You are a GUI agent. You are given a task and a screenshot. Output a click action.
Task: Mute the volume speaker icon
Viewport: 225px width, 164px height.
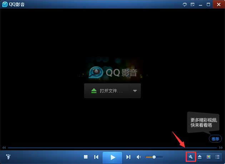tap(139, 157)
